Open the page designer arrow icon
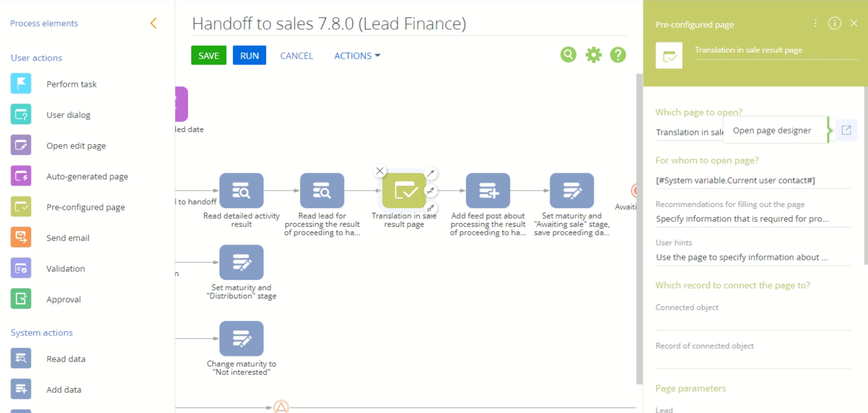 click(x=846, y=130)
